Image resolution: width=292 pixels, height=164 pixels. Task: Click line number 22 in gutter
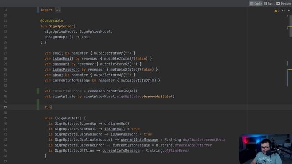tap(5, 26)
